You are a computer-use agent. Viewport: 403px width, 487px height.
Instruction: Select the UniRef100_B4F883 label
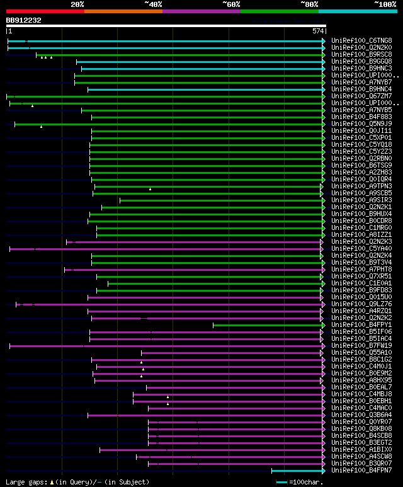tap(361, 117)
